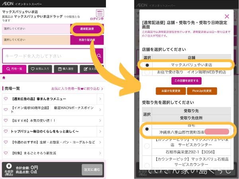
Task: Select お店で受け取り イオン琉球WEB予約店 radio
Action: [x=147, y=72]
